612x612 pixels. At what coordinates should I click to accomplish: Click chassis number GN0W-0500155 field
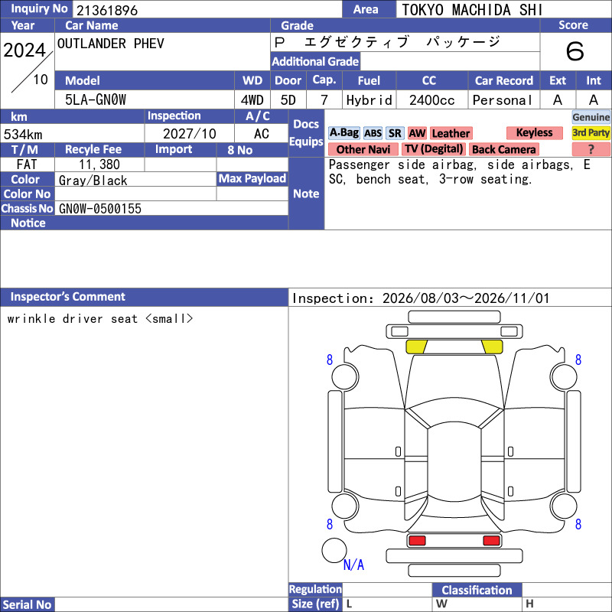pos(171,208)
